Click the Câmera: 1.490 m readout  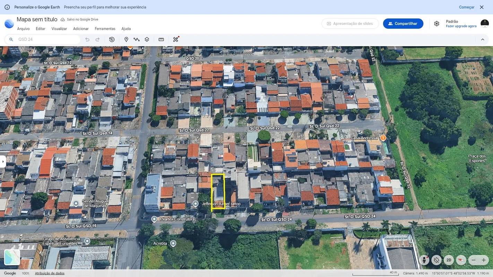[x=415, y=274]
